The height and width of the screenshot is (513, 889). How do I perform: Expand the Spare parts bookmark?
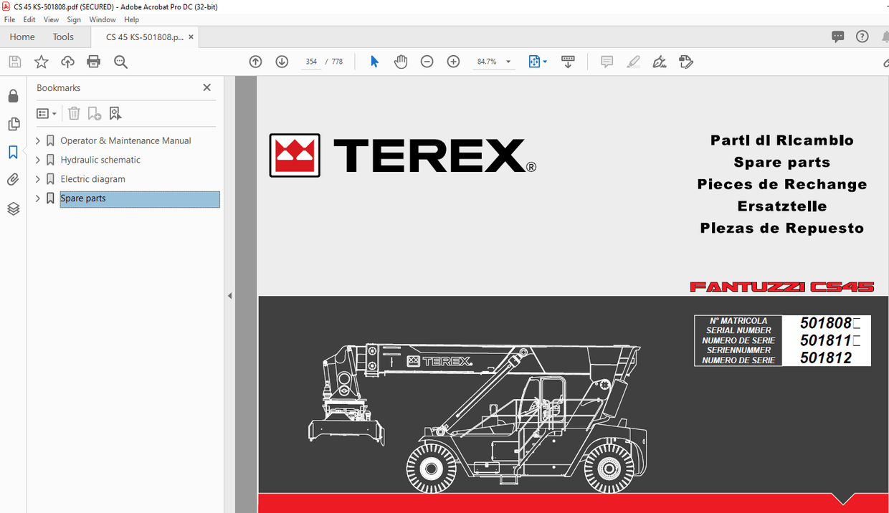[37, 198]
